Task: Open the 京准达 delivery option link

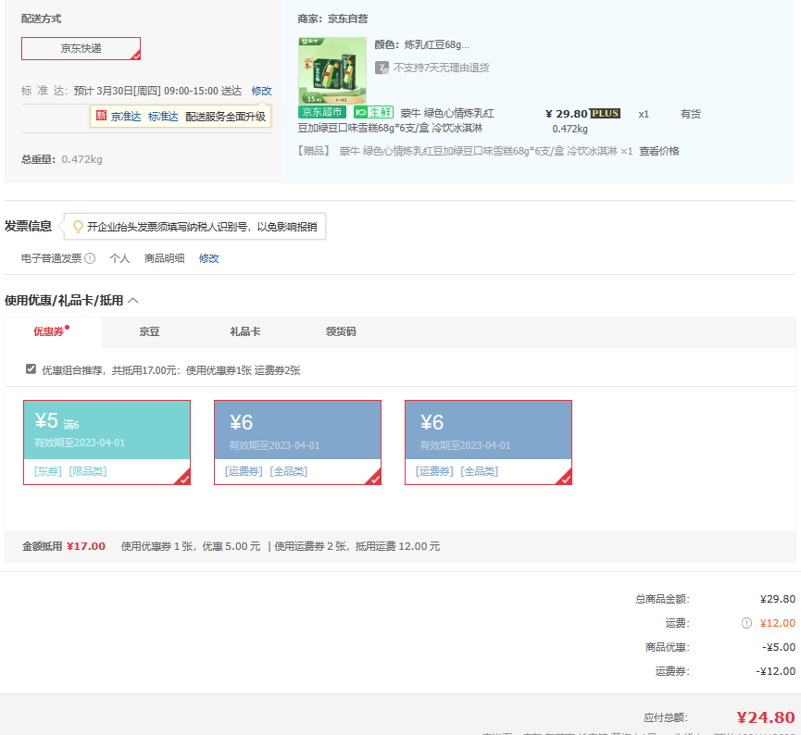Action: (x=126, y=117)
